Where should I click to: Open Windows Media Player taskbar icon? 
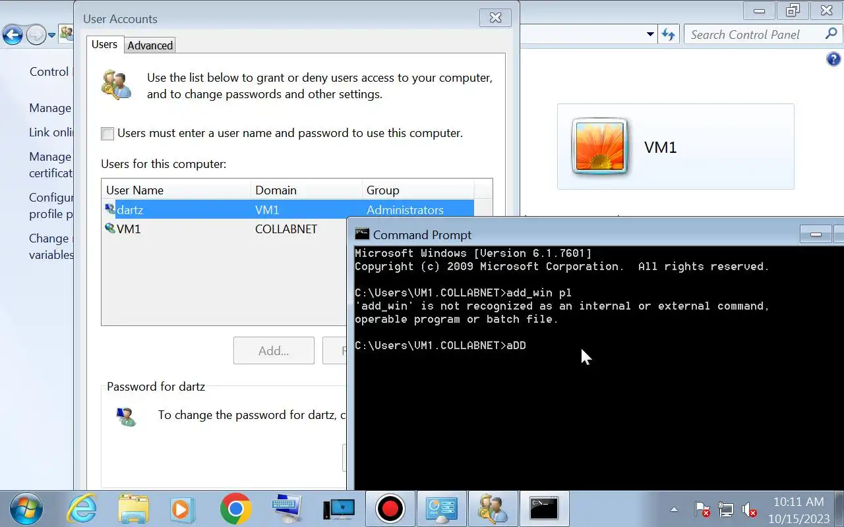point(181,509)
